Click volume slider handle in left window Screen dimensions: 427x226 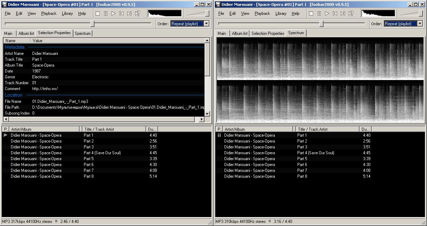(x=207, y=13)
